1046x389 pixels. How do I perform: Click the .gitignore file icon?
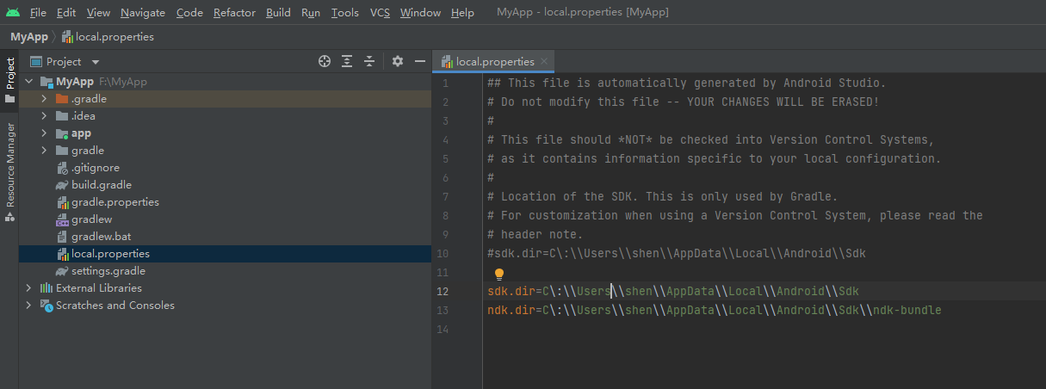pos(62,168)
